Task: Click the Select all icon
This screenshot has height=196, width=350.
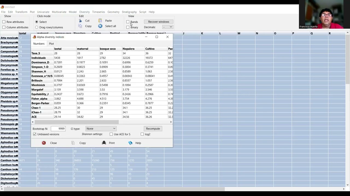Action: pyautogui.click(x=100, y=26)
